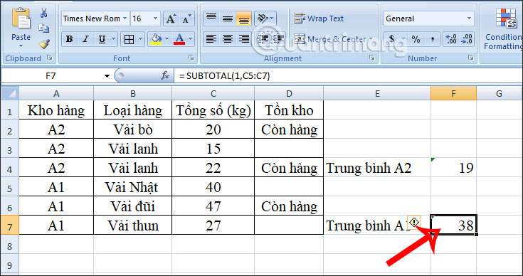This screenshot has height=276, width=523.
Task: Select Middle Align icon
Action: (228, 18)
